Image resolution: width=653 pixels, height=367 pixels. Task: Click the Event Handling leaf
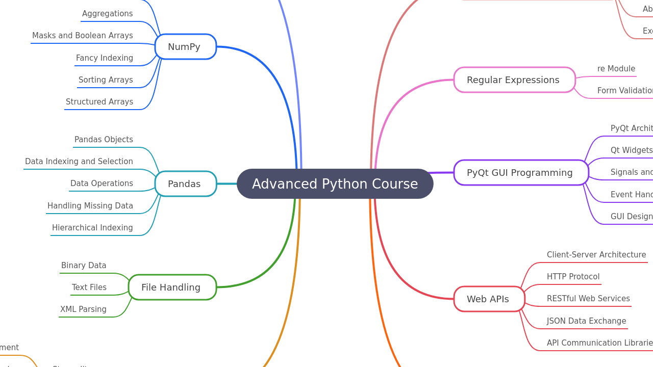tap(632, 195)
